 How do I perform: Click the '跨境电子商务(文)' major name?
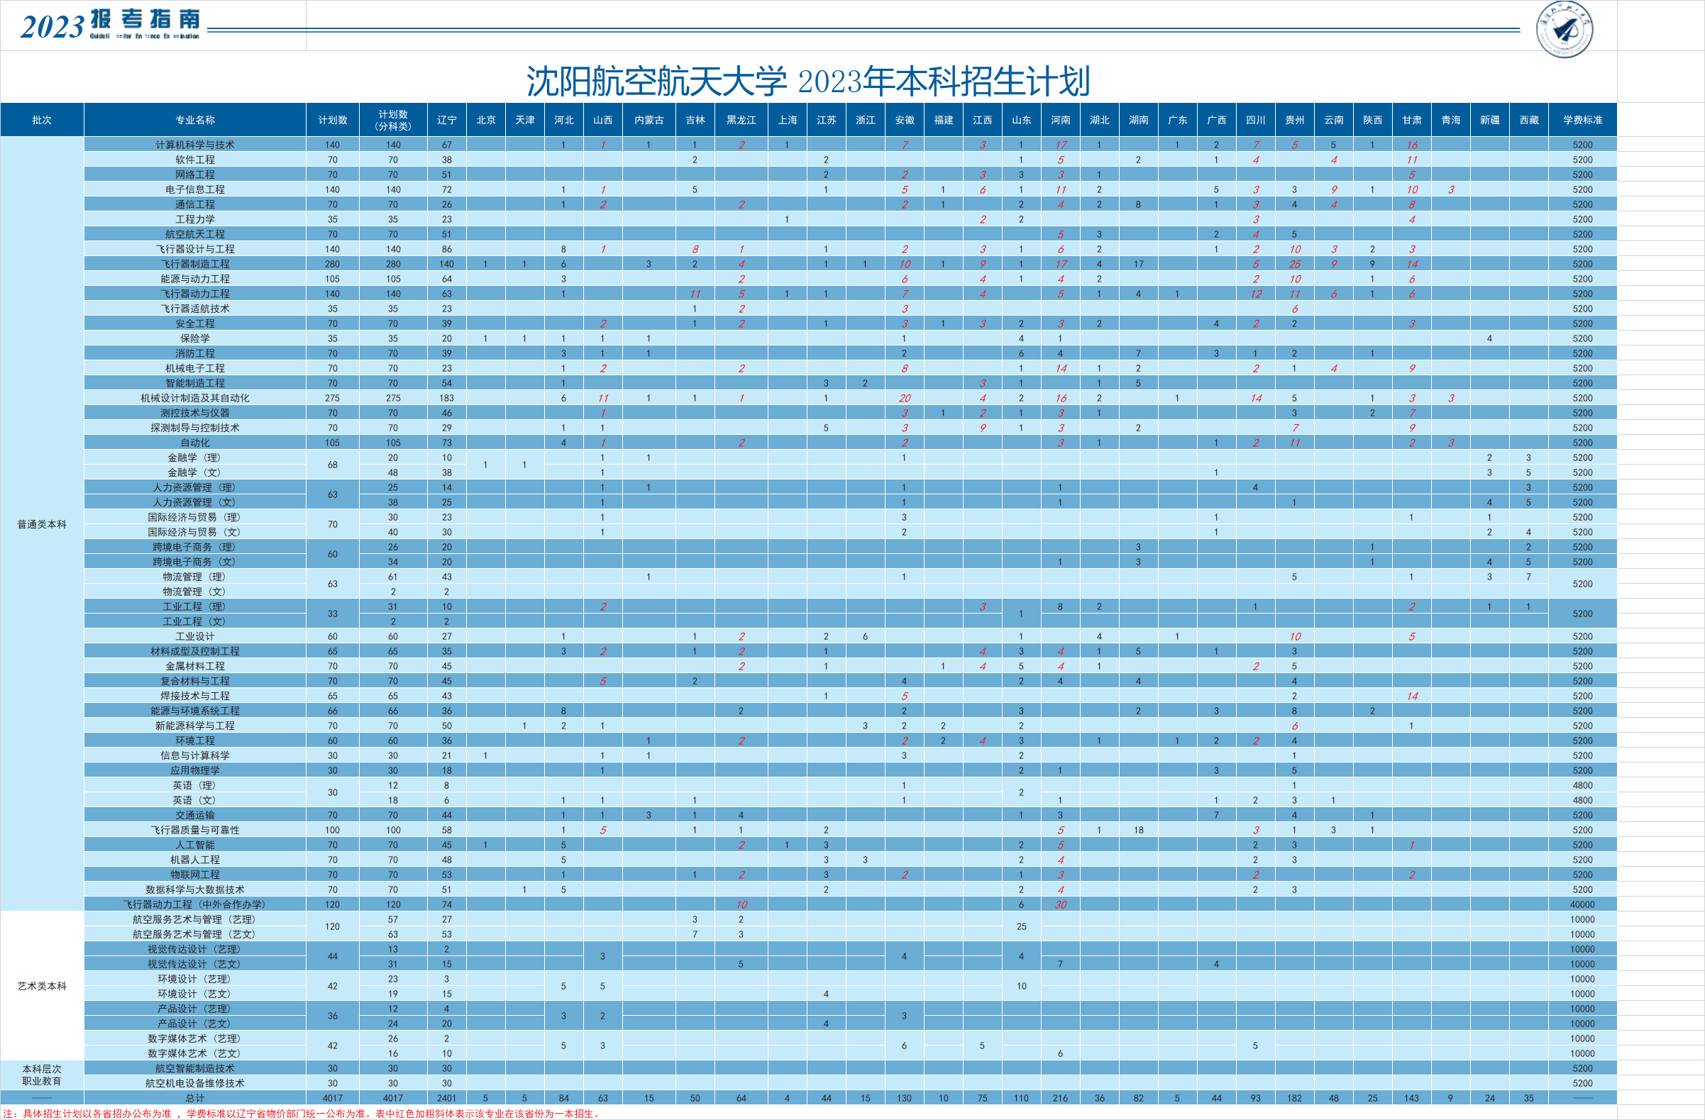(x=195, y=562)
